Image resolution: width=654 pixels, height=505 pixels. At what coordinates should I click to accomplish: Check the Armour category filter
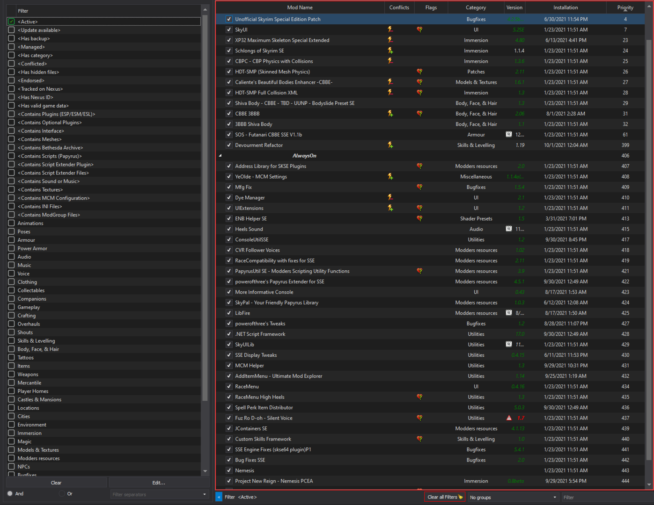pos(11,240)
